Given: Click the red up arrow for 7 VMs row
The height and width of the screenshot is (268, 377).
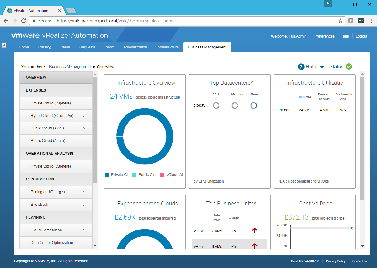Looking at the screenshot, I should (254, 230).
